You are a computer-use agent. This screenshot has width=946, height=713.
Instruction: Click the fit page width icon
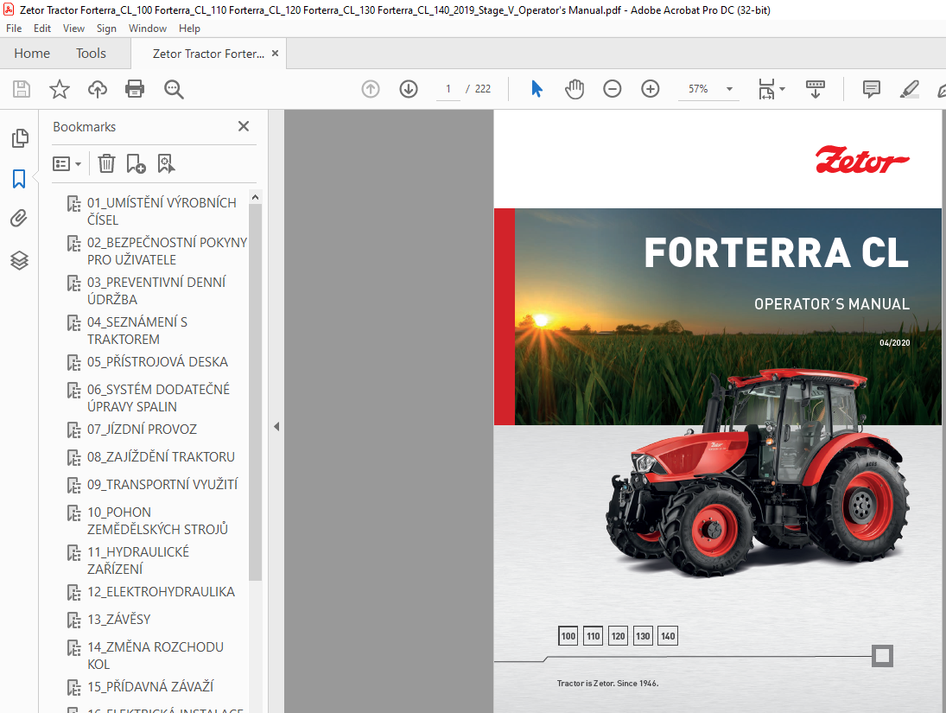pyautogui.click(x=766, y=89)
